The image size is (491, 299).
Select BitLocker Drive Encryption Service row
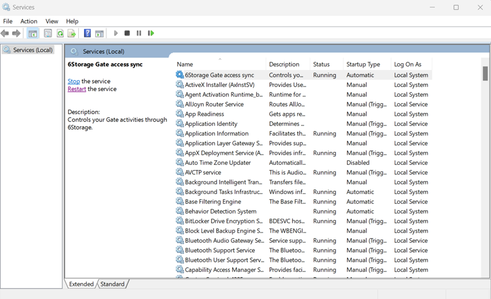(303, 221)
